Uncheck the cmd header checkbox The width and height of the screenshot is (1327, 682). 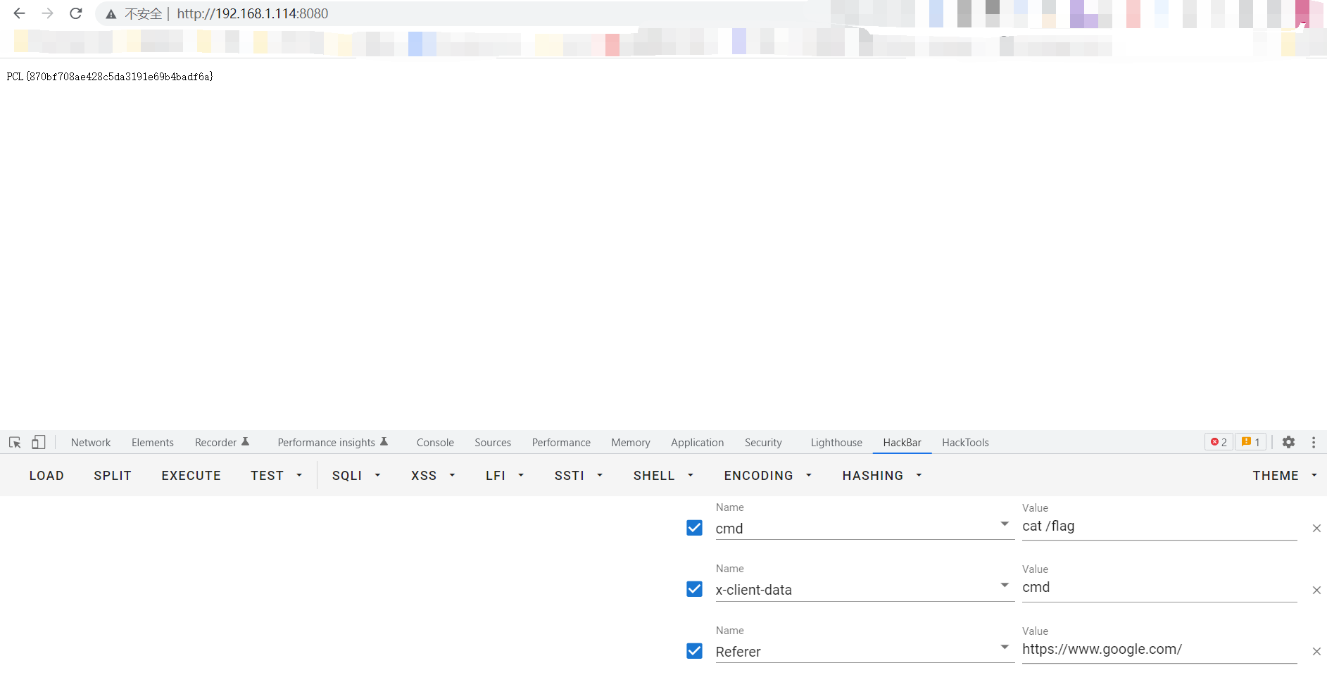pos(694,528)
